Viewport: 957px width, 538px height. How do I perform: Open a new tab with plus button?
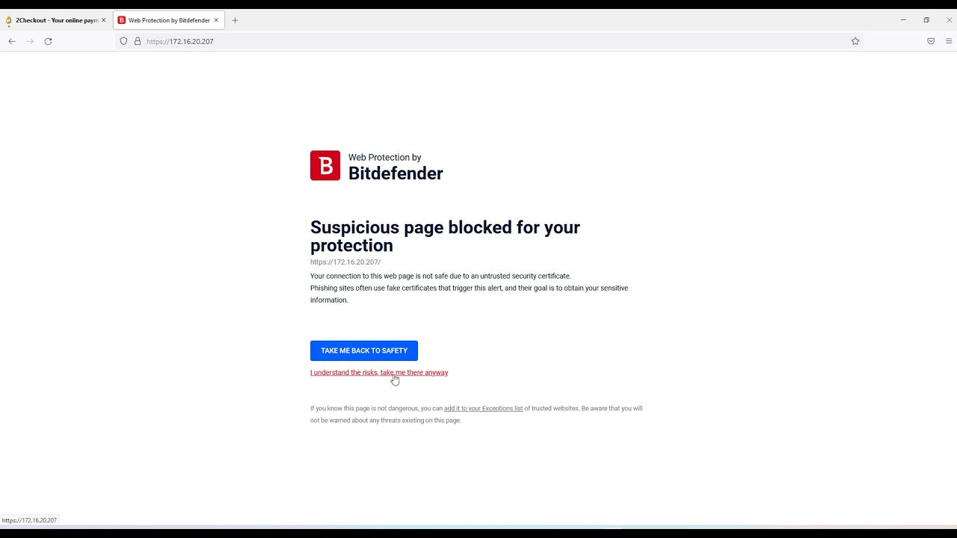click(235, 20)
